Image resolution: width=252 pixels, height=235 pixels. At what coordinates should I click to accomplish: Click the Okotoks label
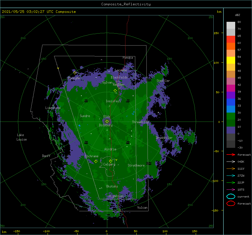pos(112,186)
